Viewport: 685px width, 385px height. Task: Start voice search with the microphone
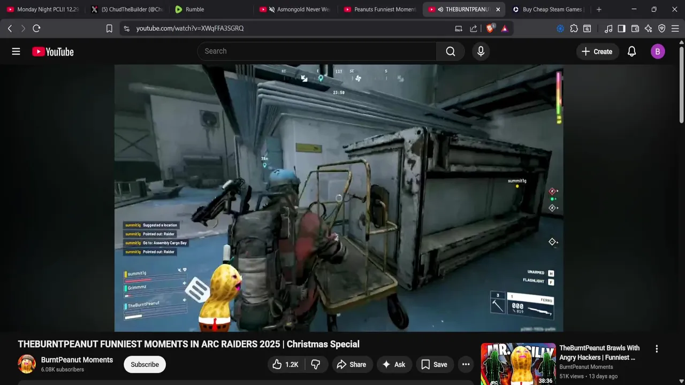(x=481, y=51)
